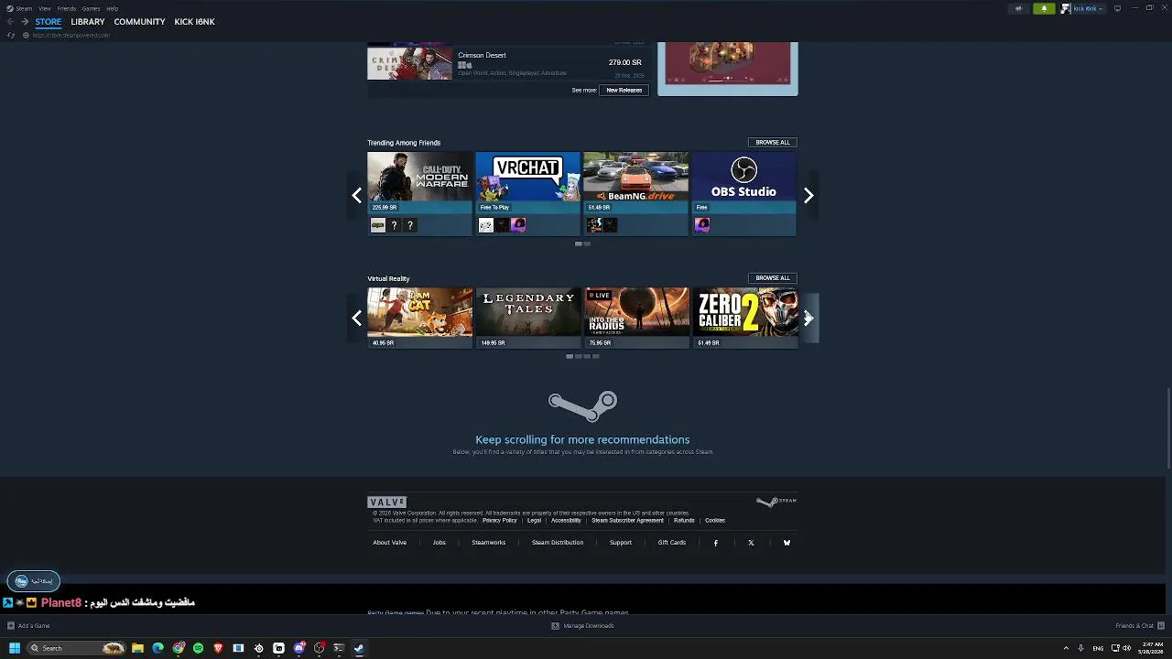Open Call of Duty Modern Warfare thumbnail
Viewport: 1172px width, 659px height.
coord(420,177)
